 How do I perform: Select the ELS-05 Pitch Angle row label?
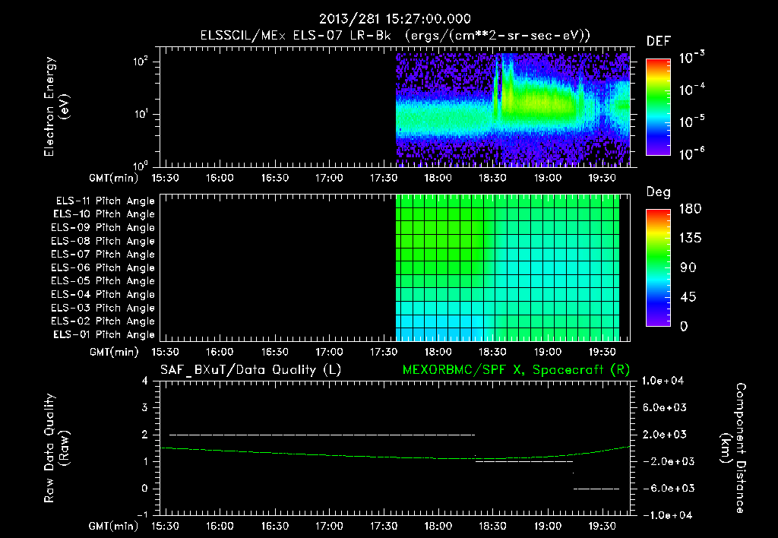point(103,281)
